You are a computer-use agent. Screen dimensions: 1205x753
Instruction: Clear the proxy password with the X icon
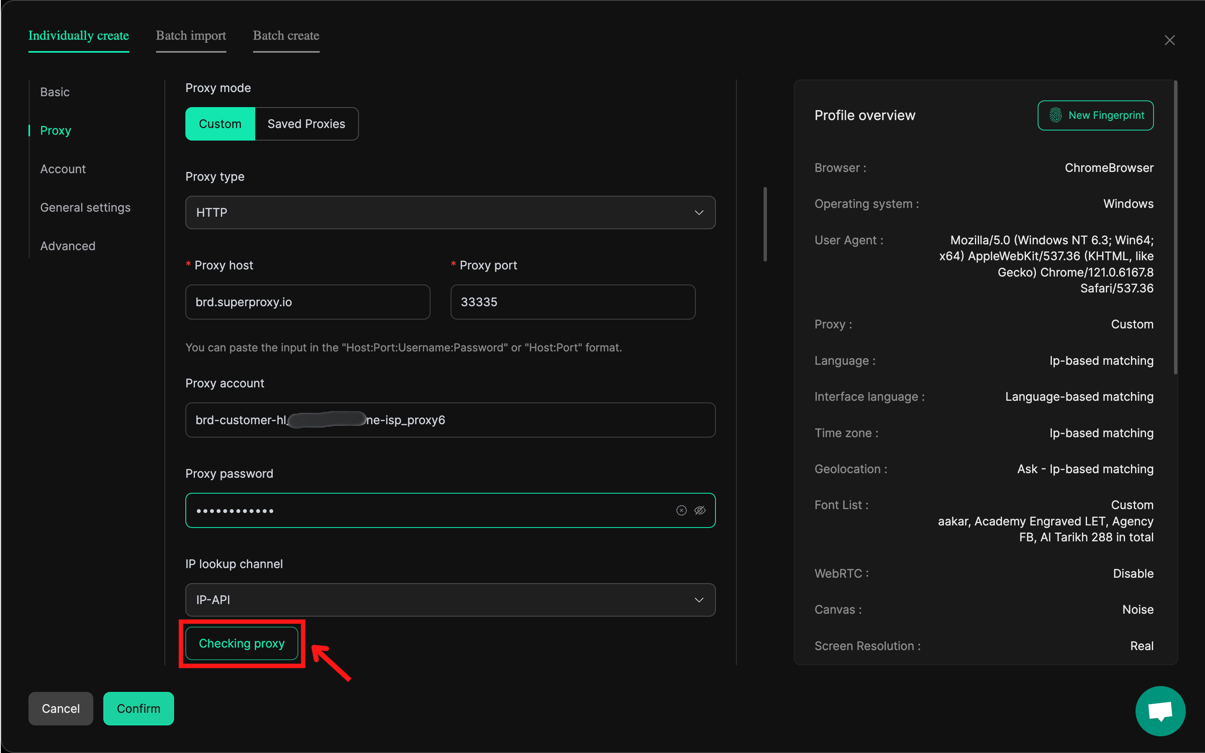pos(681,510)
